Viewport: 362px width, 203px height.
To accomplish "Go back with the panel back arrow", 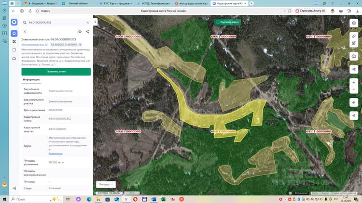I will 25,32.
